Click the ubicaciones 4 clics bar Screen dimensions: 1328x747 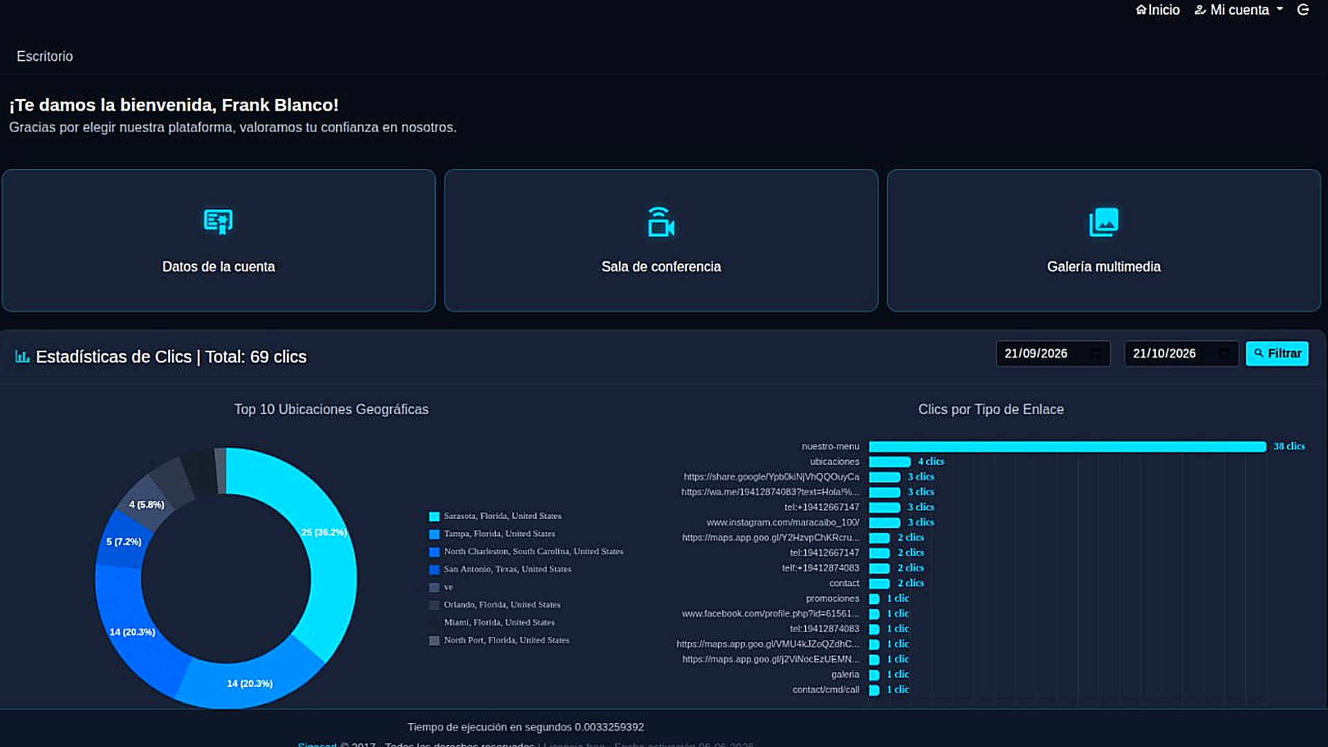(889, 462)
